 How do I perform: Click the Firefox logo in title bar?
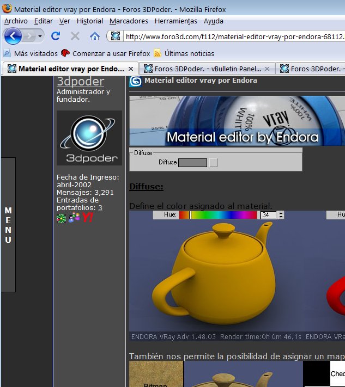pos(7,8)
